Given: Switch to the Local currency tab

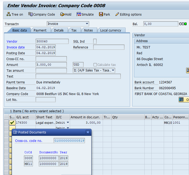Looking at the screenshot, I should coord(110,30).
